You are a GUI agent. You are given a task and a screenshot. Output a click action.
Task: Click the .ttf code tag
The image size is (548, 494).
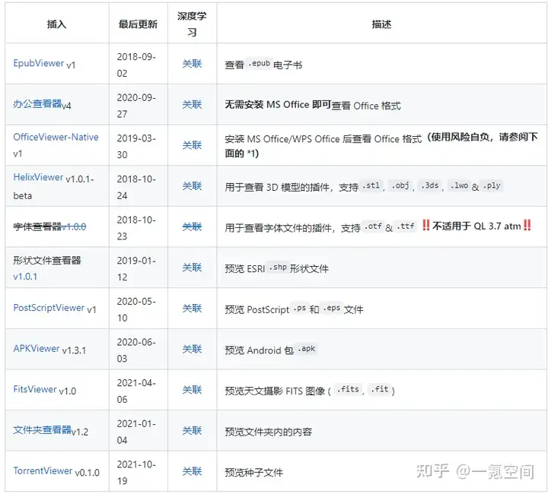coord(406,226)
